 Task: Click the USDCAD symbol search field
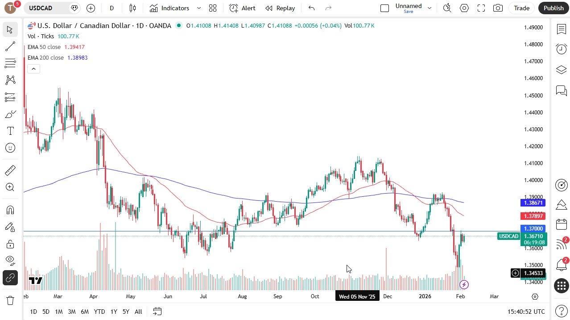pos(46,8)
